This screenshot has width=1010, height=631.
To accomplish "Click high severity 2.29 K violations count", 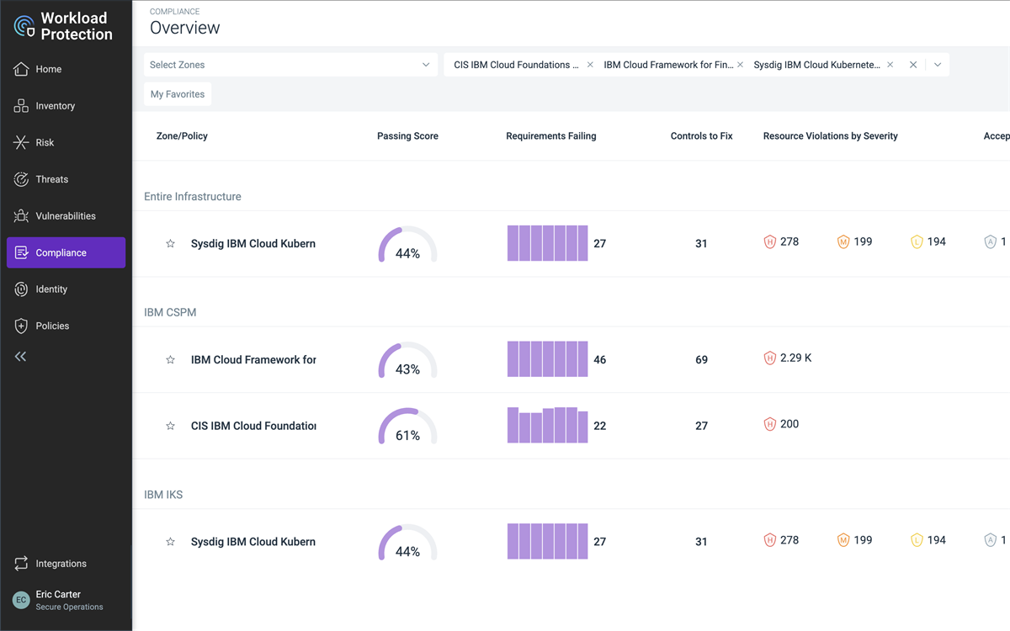I will point(795,358).
